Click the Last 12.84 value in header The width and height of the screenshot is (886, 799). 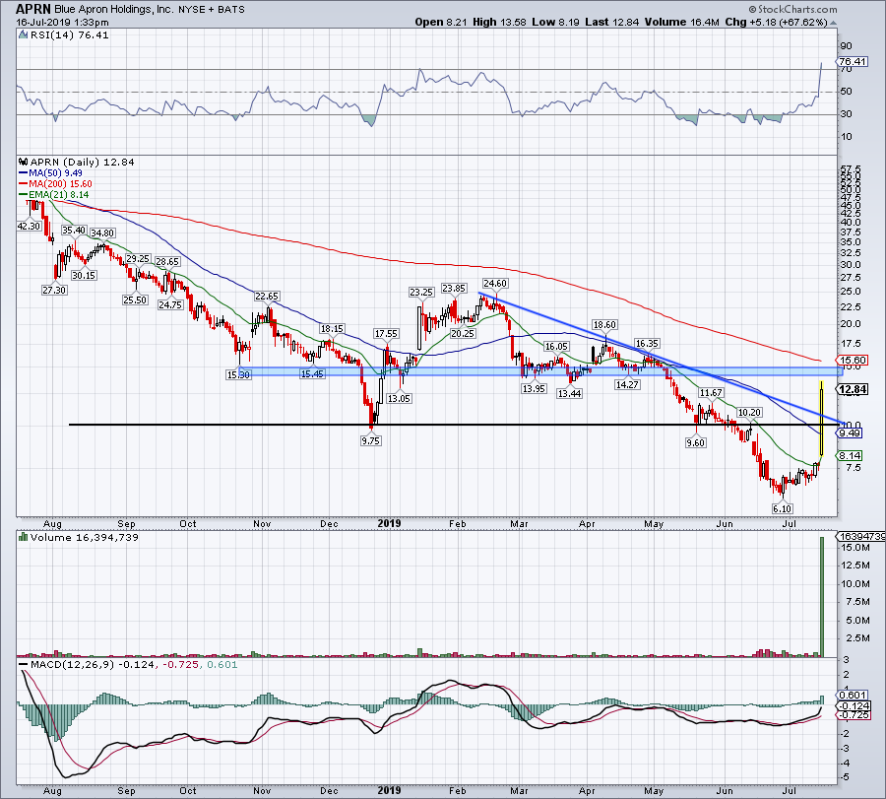pyautogui.click(x=612, y=23)
